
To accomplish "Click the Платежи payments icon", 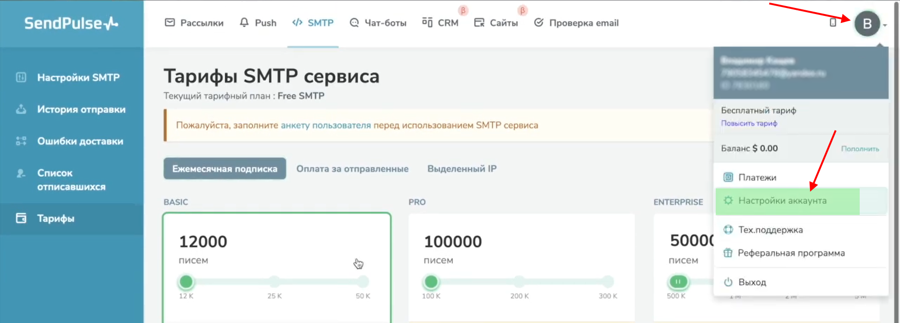I will click(x=728, y=177).
